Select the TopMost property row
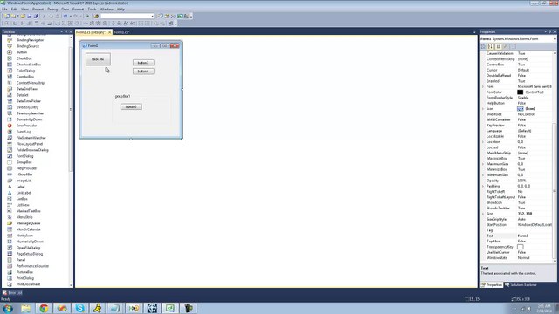The width and height of the screenshot is (559, 314). coord(516,242)
